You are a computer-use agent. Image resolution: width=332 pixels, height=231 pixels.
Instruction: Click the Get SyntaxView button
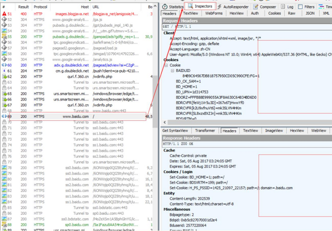click(175, 131)
